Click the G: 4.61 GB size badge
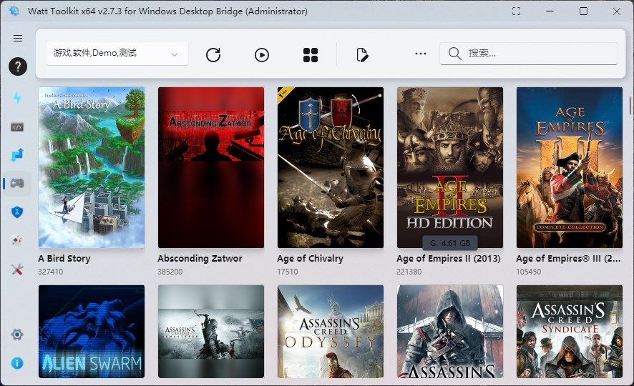The image size is (634, 386). pyautogui.click(x=450, y=243)
